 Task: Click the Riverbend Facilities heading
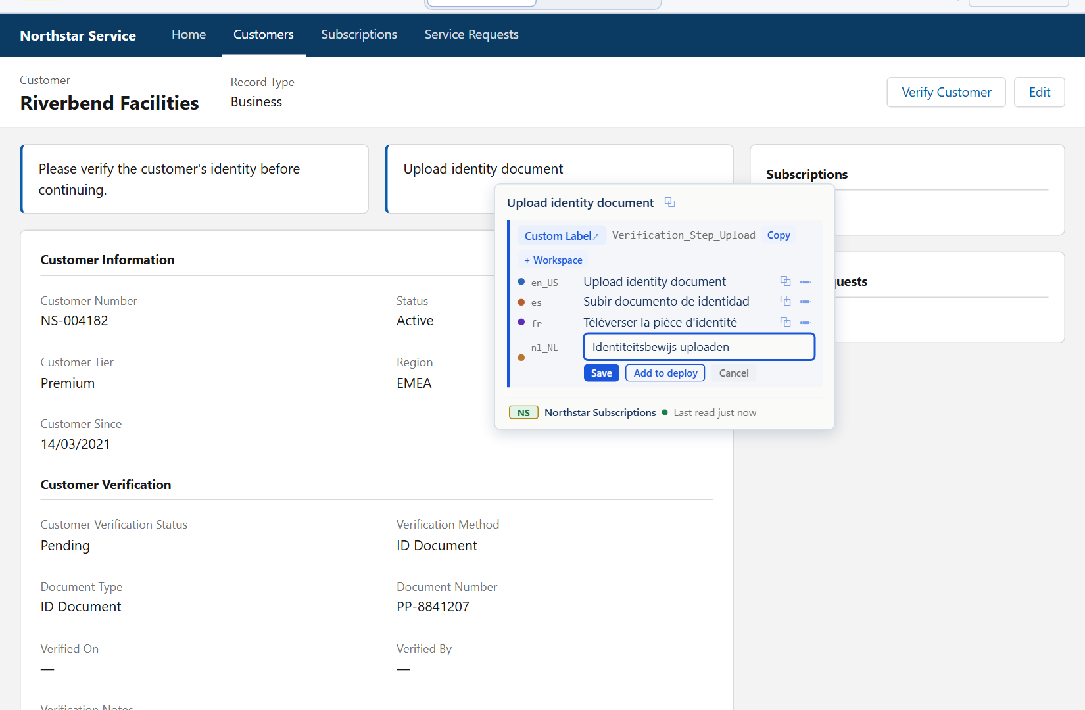109,103
